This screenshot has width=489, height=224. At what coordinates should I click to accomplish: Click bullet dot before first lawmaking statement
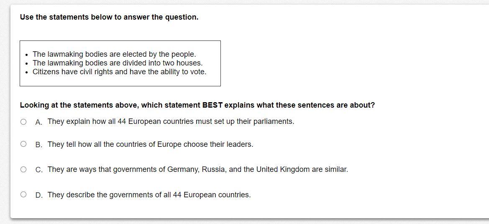tap(27, 55)
